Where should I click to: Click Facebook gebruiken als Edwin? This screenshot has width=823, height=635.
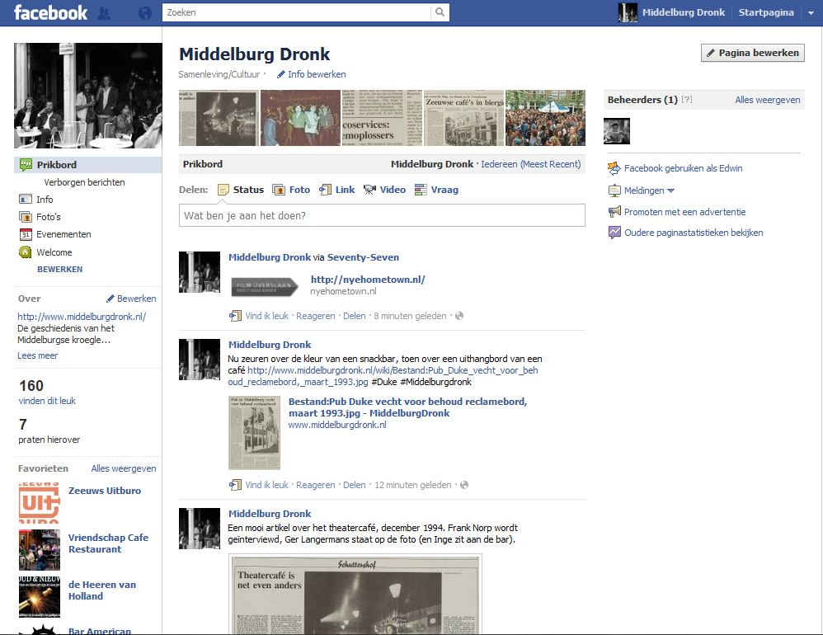pyautogui.click(x=683, y=168)
